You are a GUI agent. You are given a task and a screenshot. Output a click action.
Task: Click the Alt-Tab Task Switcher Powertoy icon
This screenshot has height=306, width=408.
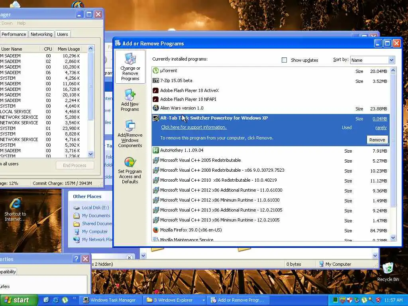tap(156, 118)
